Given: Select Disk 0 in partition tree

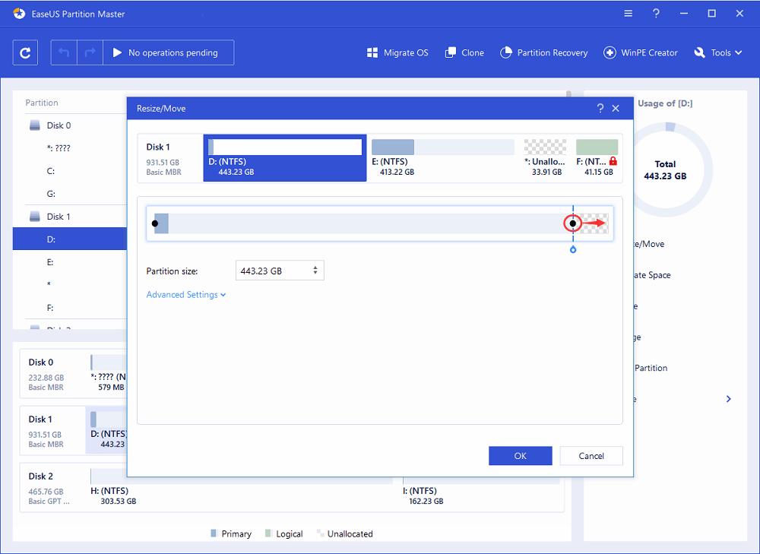Looking at the screenshot, I should click(x=59, y=125).
